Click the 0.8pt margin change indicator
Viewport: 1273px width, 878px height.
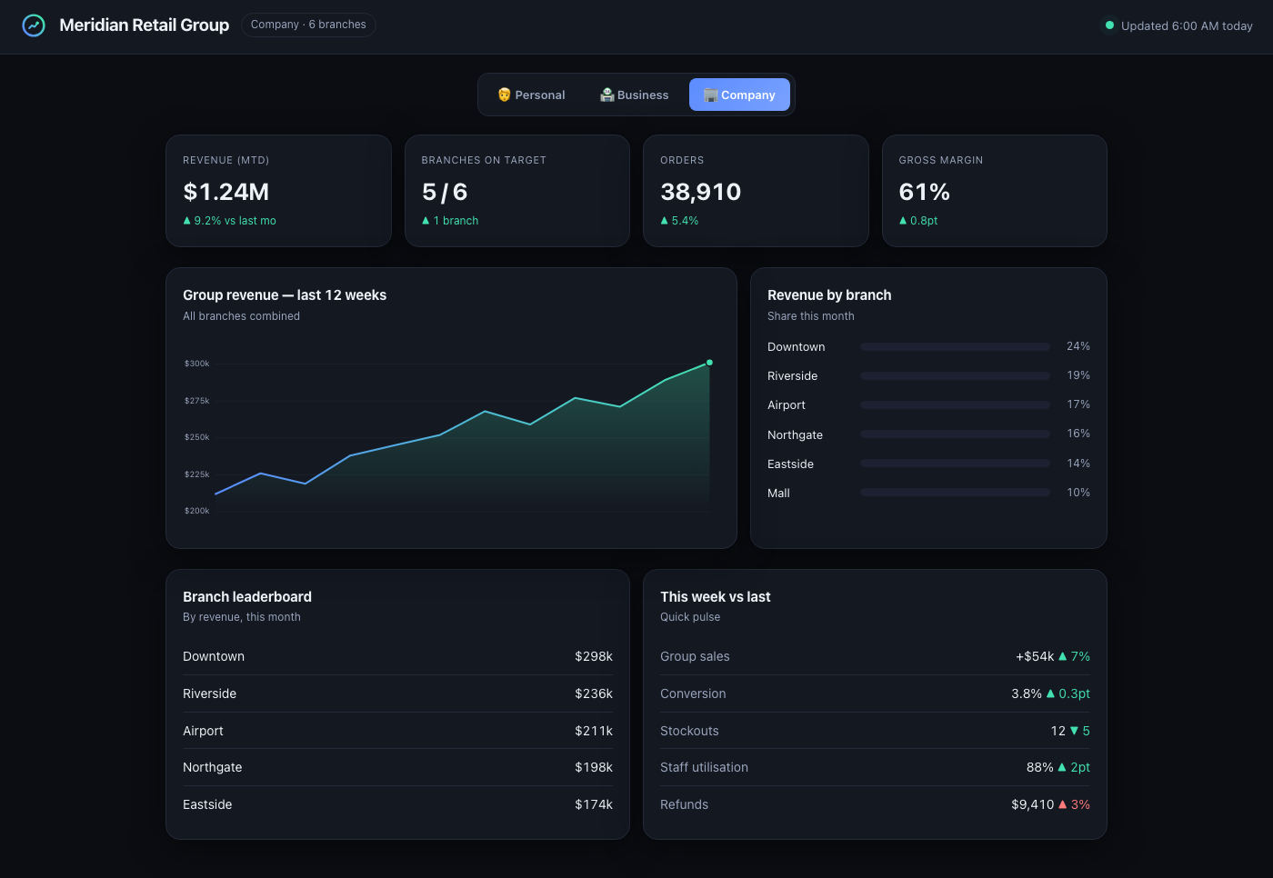(918, 221)
